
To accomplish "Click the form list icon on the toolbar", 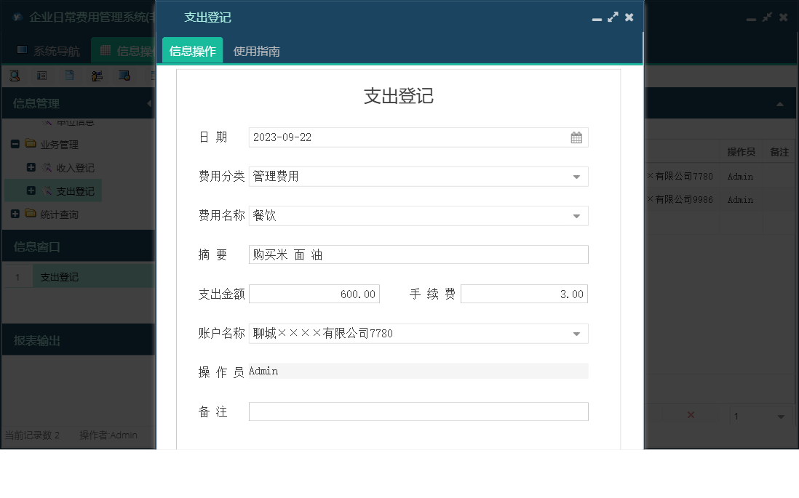I will [x=41, y=75].
